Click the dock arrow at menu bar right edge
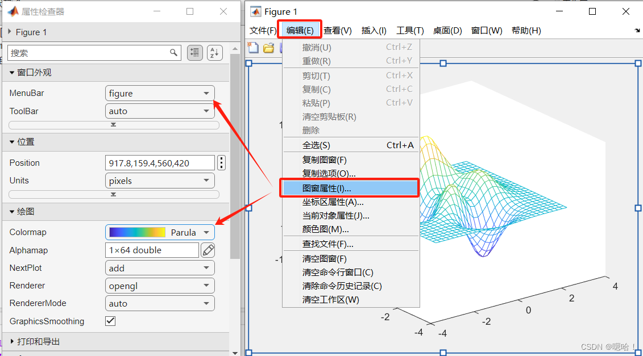The image size is (643, 356). 637,30
